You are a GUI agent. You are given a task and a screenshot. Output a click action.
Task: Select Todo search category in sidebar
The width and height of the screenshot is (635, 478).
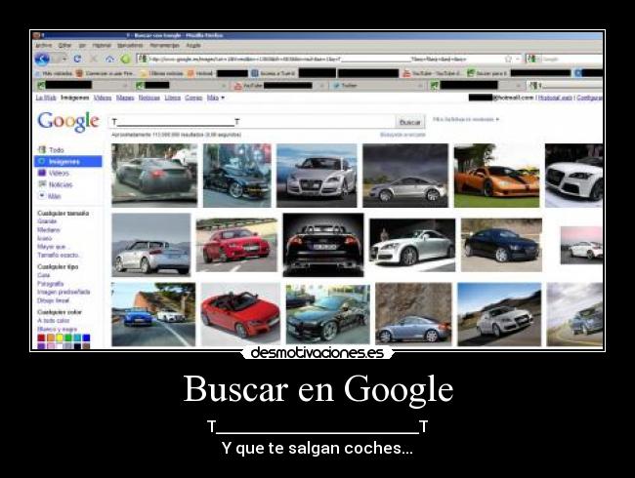pyautogui.click(x=52, y=149)
